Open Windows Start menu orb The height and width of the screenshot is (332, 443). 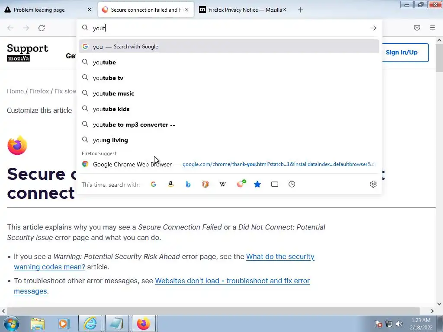pos(12,323)
